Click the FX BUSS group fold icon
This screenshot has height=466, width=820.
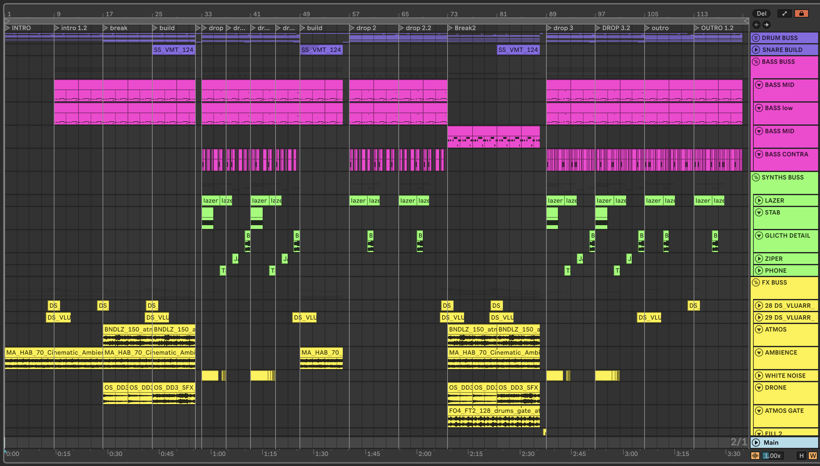point(756,283)
